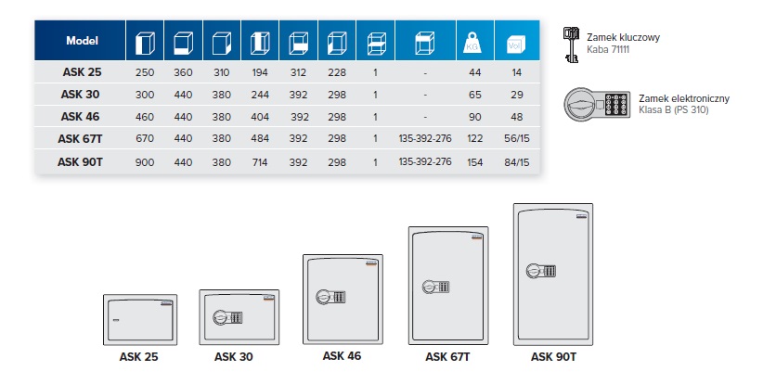Click the shelves count cube icon
This screenshot has height=384, width=763.
coord(375,42)
